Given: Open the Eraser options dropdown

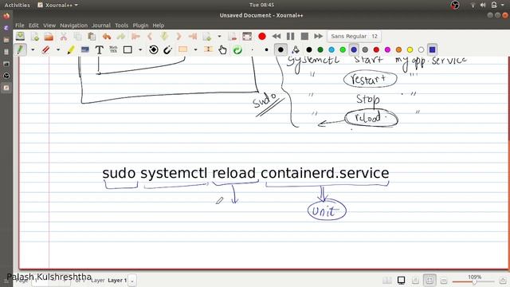Looking at the screenshot, I should point(58,49).
